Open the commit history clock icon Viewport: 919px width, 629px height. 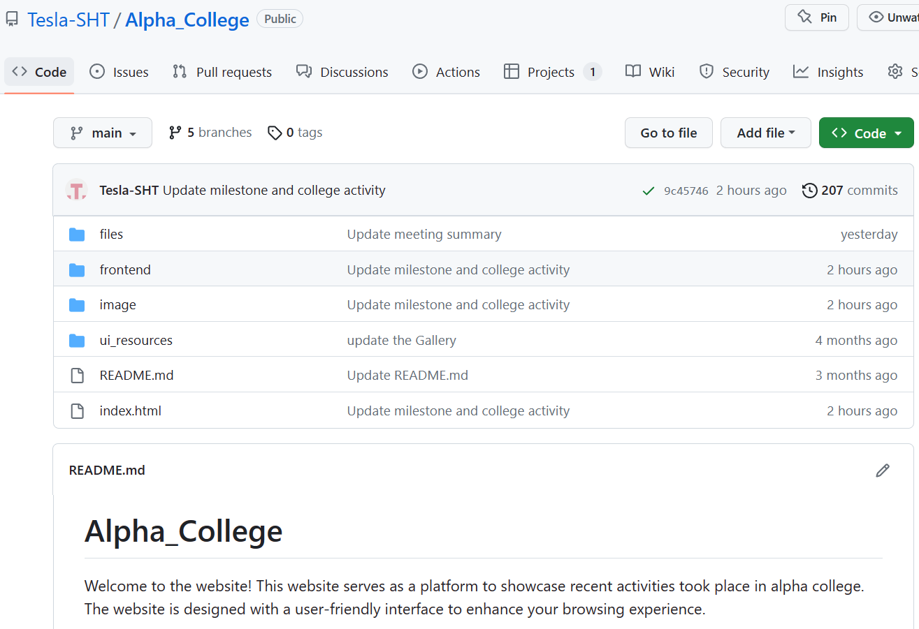tap(809, 190)
